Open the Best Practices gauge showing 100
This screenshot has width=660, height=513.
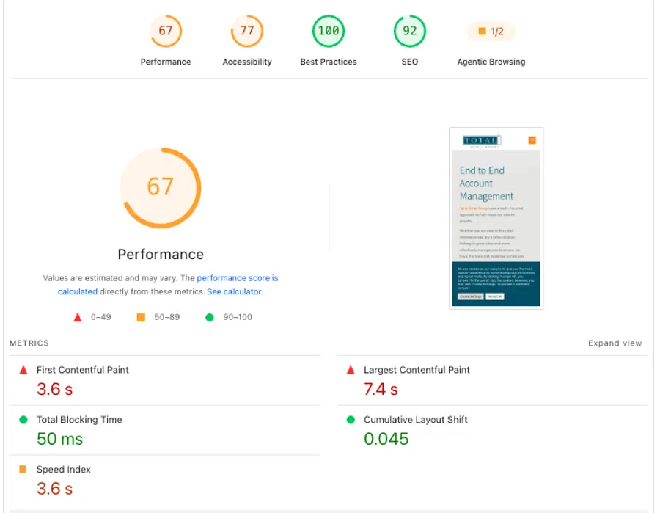pos(329,31)
